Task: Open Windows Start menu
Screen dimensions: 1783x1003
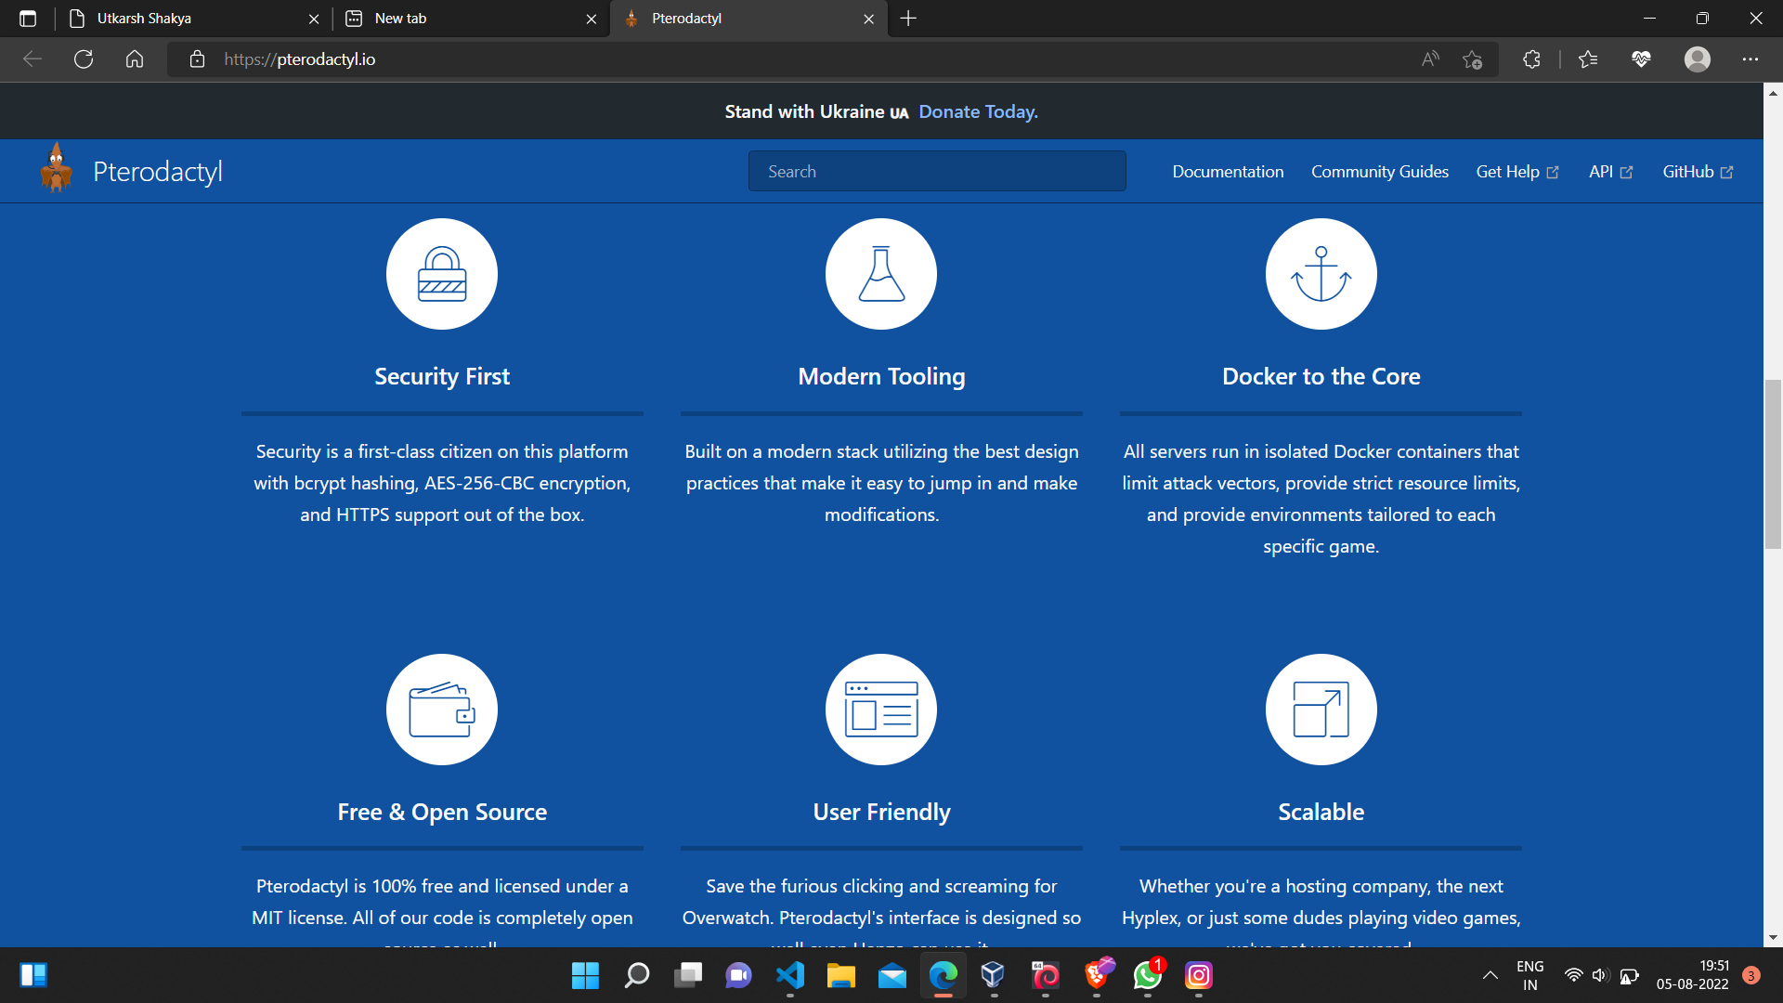Action: point(585,975)
